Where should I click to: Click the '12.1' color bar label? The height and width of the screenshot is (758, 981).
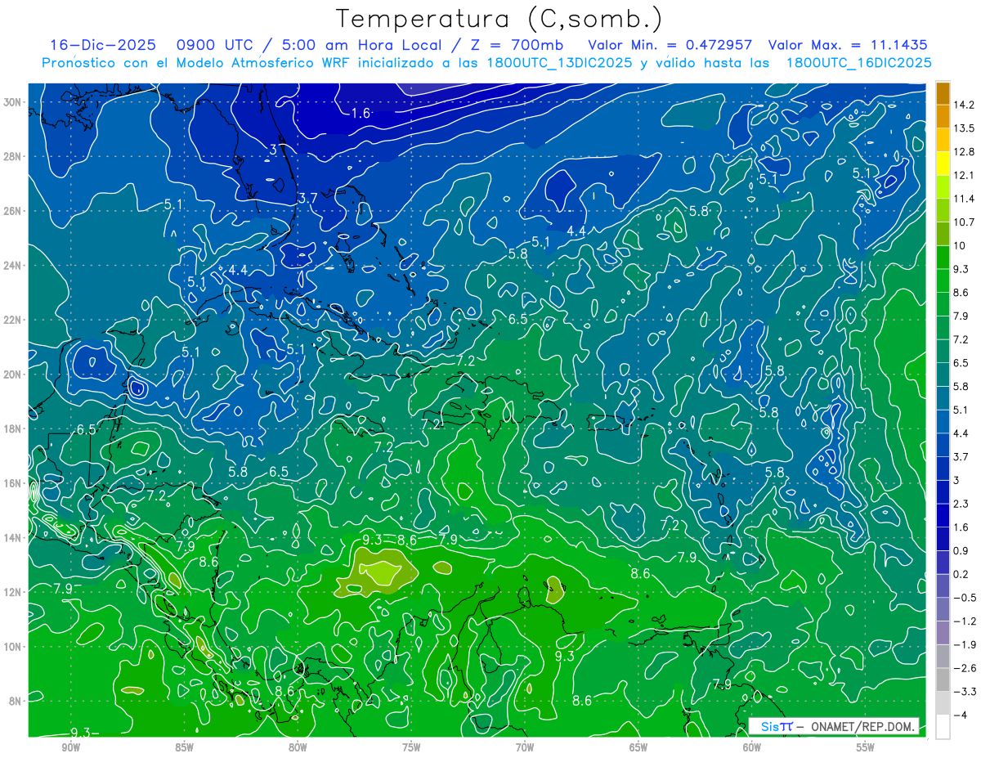(x=964, y=175)
